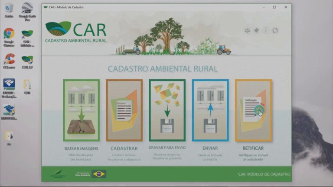This screenshot has width=333, height=187.
Task: Click the ENVIAR label
Action: click(x=210, y=148)
